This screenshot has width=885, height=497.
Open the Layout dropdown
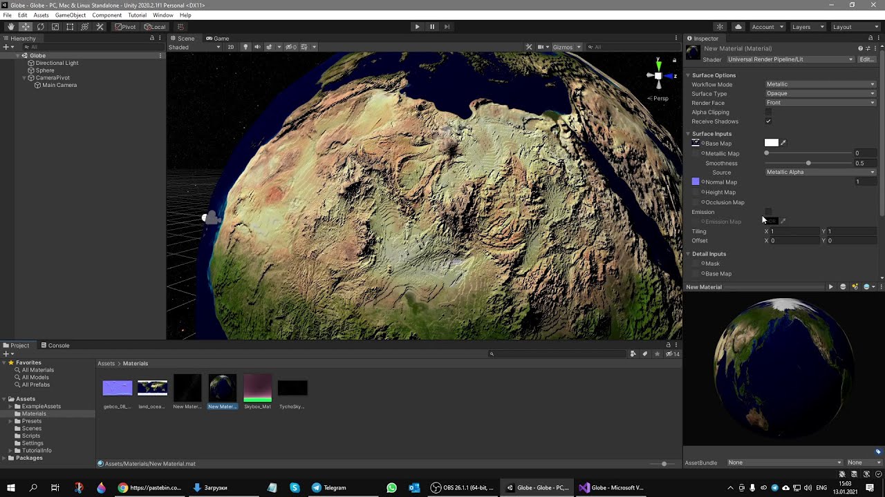click(x=855, y=27)
